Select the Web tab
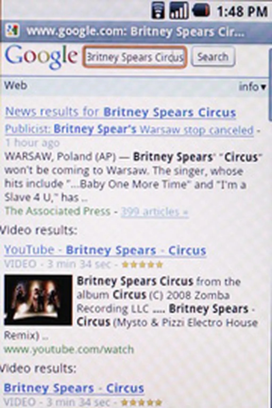Image resolution: width=272 pixels, height=408 pixels. (16, 86)
